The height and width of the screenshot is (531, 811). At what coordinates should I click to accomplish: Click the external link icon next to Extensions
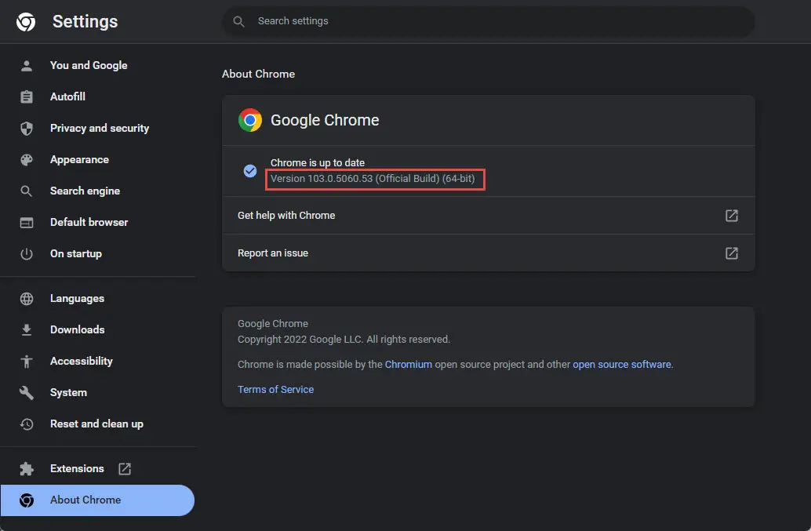pos(125,469)
